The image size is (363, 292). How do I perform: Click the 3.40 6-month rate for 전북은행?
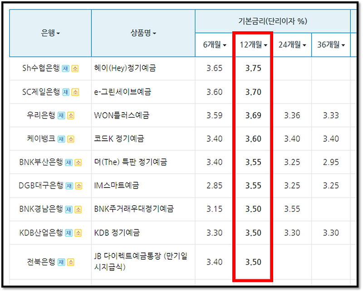[214, 262]
